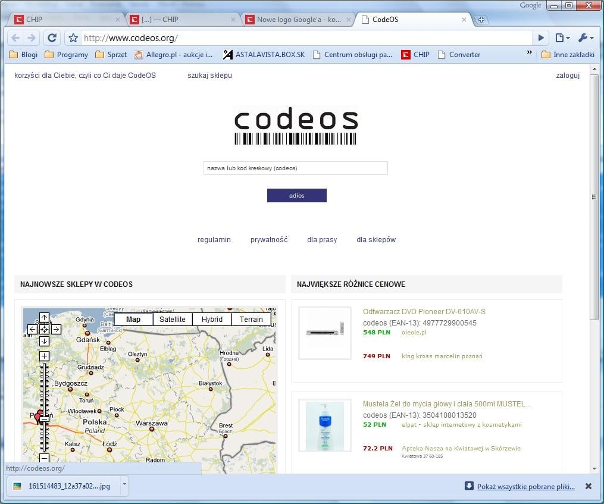Viewport: 604px width, 504px height.
Task: Switch the map to Terrain view
Action: point(251,320)
